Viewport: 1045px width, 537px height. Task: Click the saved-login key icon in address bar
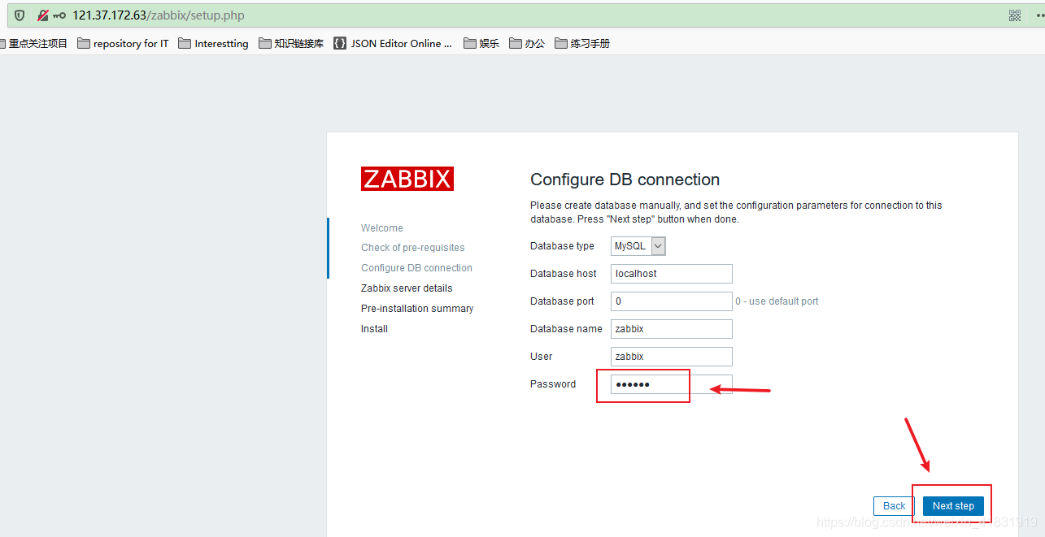pyautogui.click(x=59, y=15)
